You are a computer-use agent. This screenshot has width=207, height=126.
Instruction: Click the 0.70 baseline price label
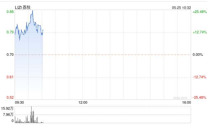pyautogui.click(x=10, y=55)
